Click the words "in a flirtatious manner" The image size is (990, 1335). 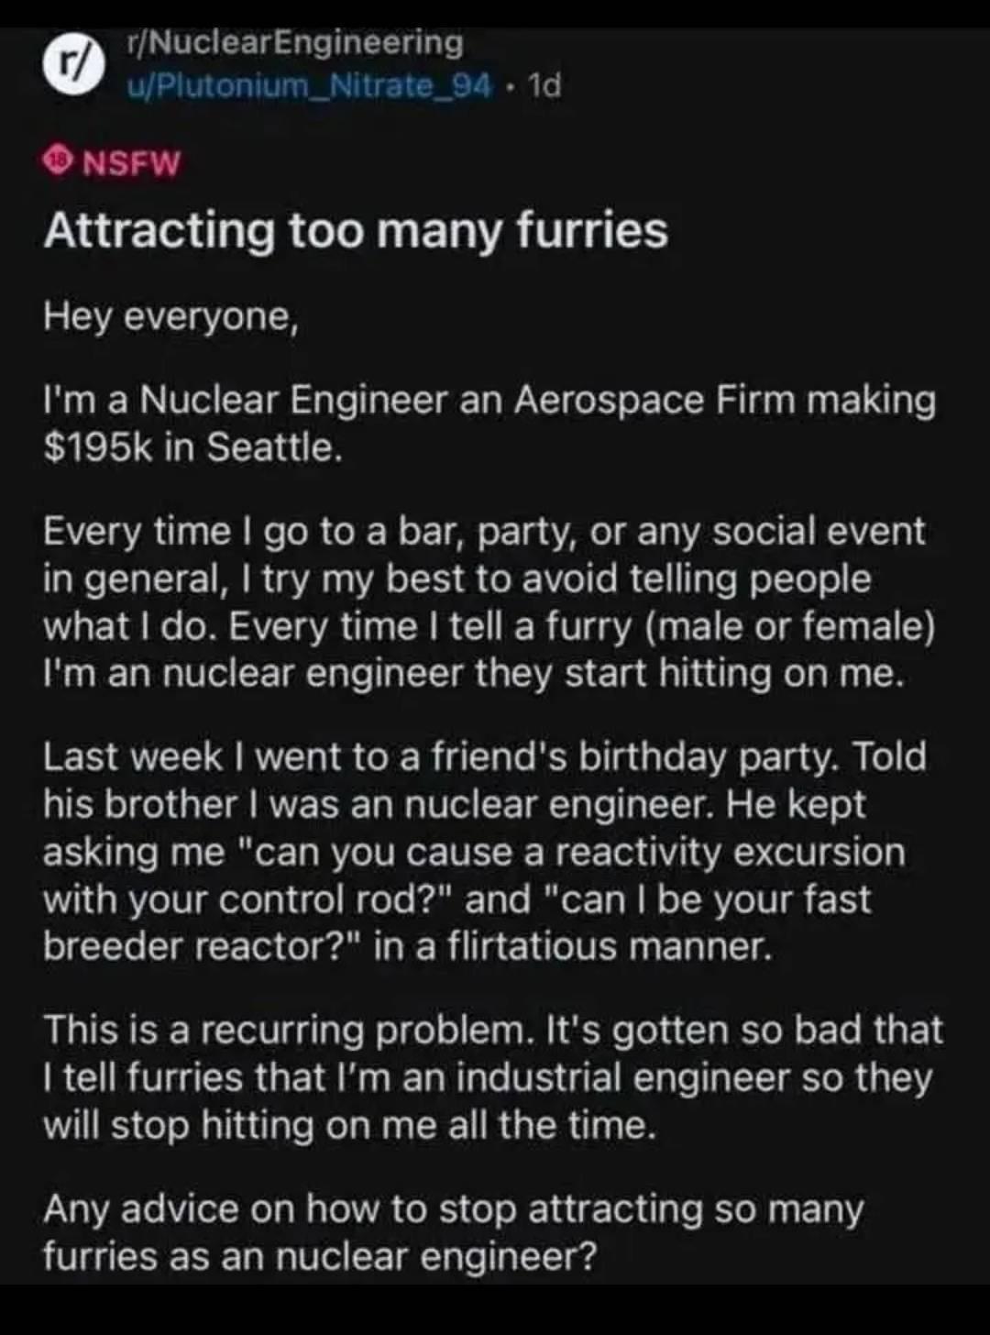point(575,947)
